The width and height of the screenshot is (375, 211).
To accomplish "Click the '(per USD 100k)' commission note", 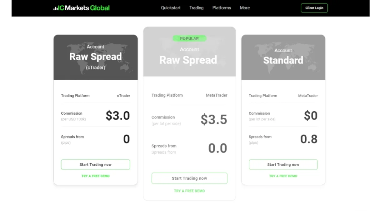I will (73, 119).
